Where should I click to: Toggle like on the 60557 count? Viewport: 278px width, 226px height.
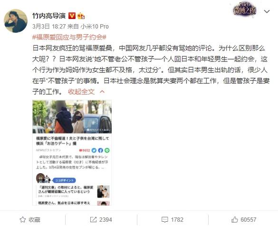(244, 220)
